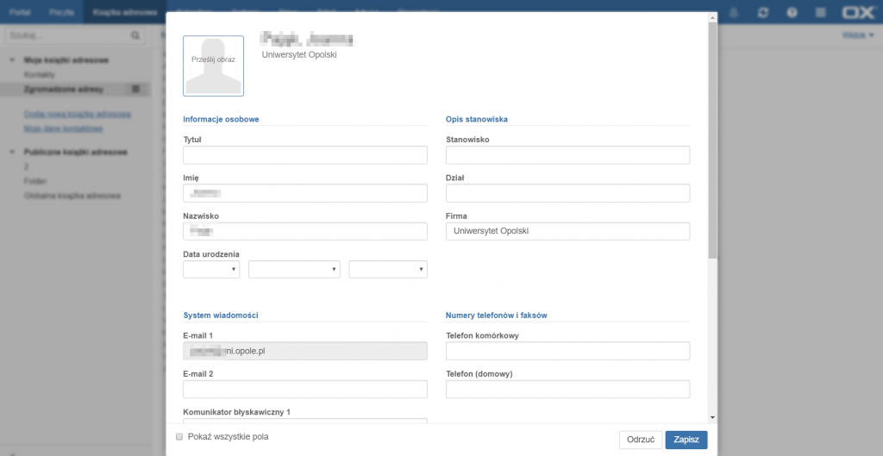883x456 pixels.
Task: Click the Prześlij obraz contact photo placeholder
Action: click(213, 66)
